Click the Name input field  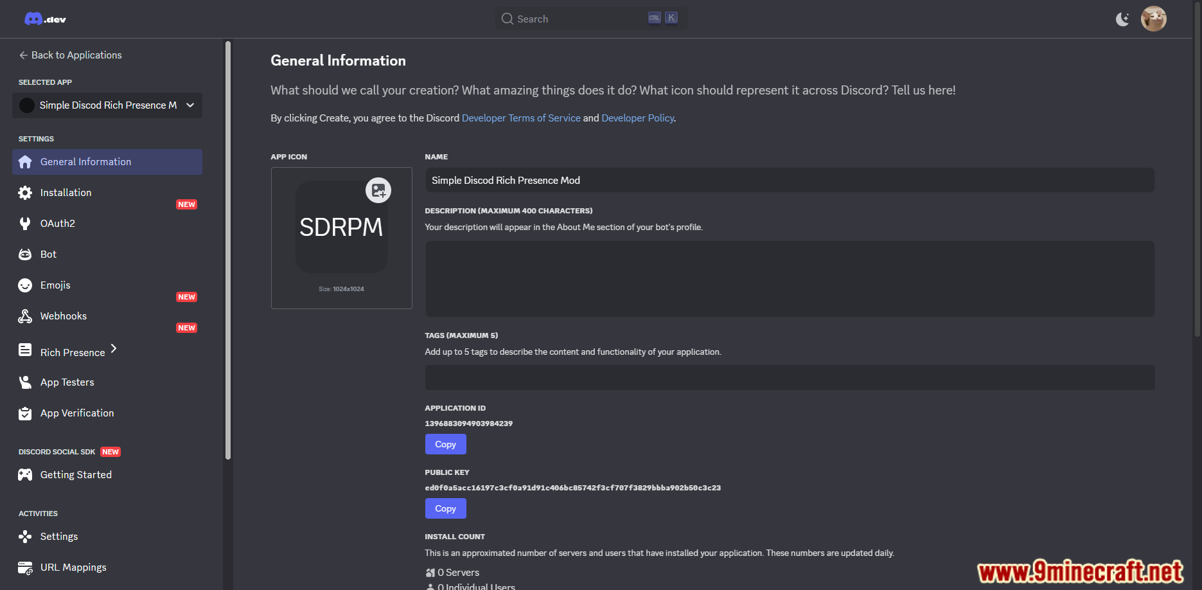tap(790, 181)
